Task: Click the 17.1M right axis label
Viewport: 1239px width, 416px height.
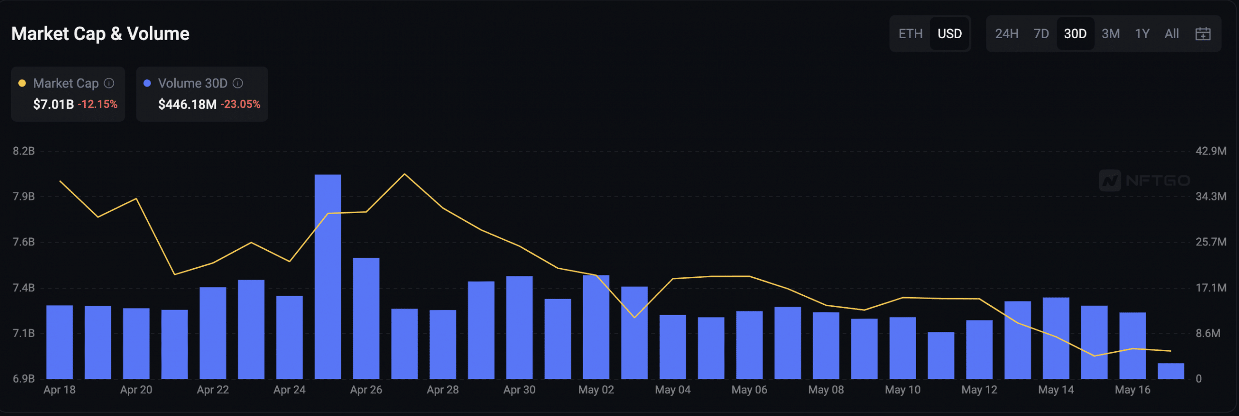Action: (1211, 287)
